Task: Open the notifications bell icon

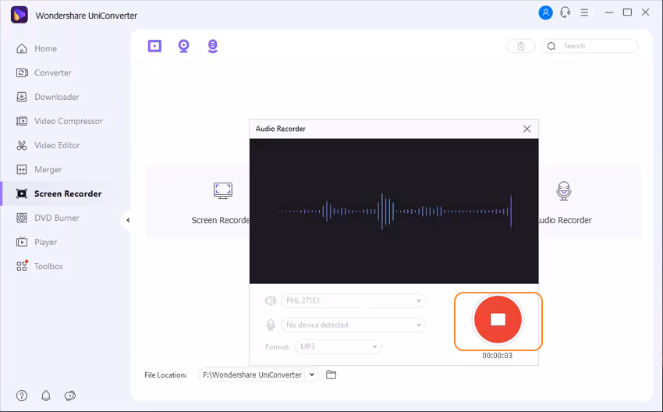Action: coord(46,396)
